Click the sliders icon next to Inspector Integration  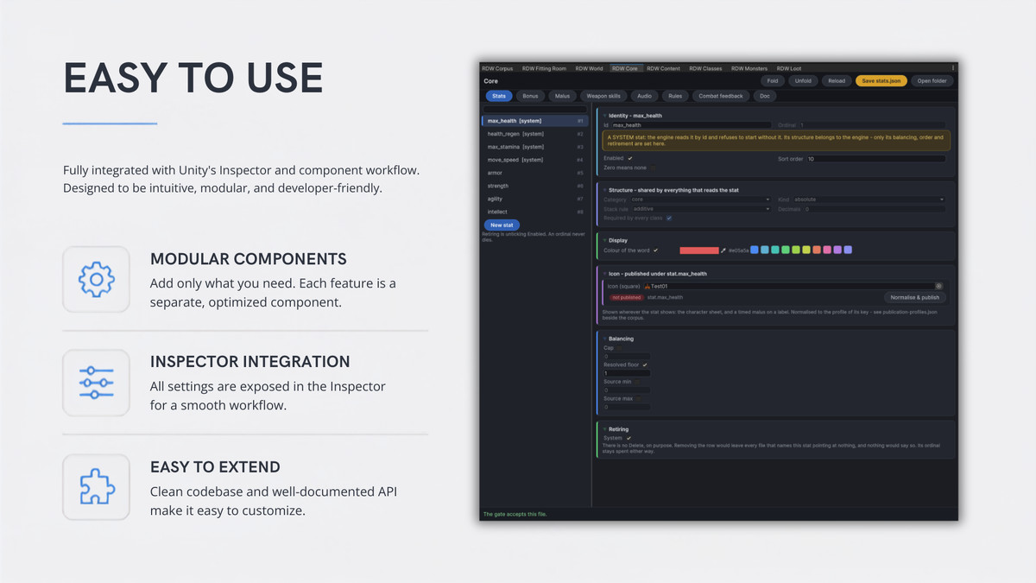pos(96,381)
